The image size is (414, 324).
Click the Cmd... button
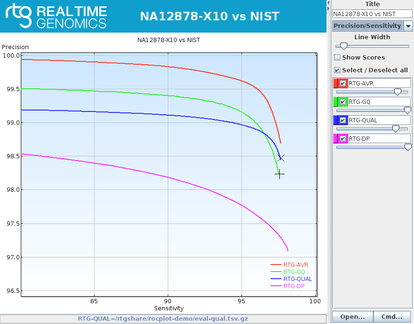pyautogui.click(x=392, y=317)
